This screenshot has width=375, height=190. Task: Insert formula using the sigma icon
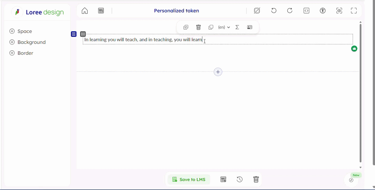[237, 27]
